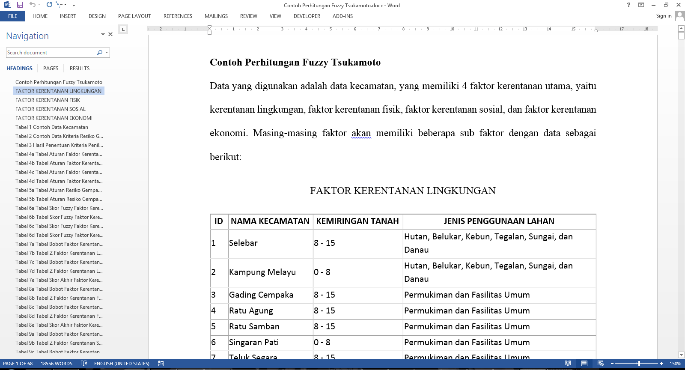Switch to PAGES tab in Navigation
The height and width of the screenshot is (370, 685).
click(51, 69)
